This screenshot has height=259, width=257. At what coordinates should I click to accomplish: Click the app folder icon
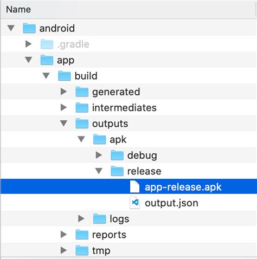pyautogui.click(x=47, y=60)
